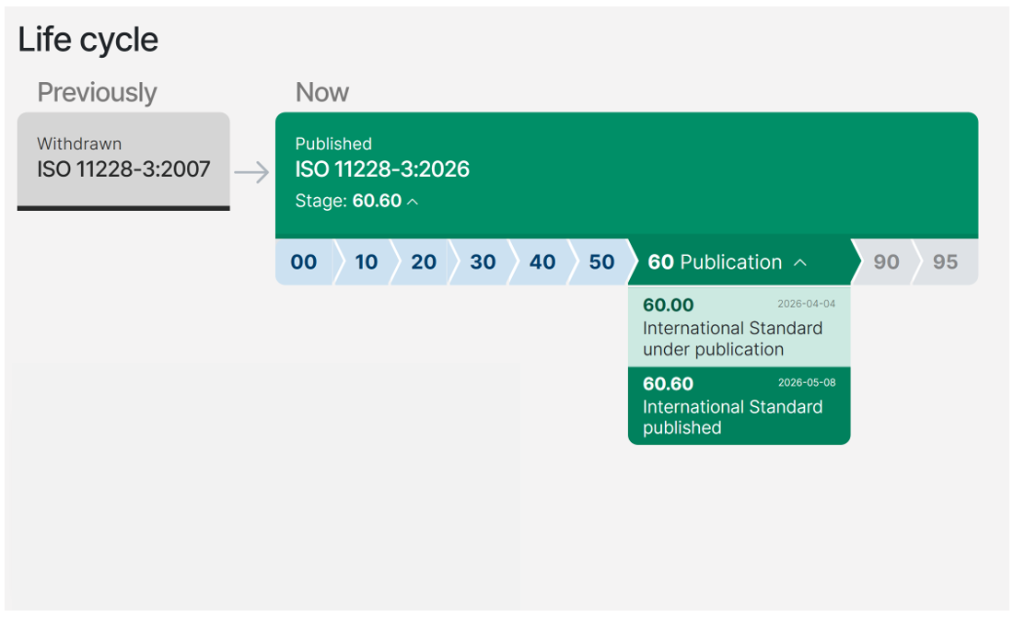Screen dimensions: 1014x617
Task: Select stage 95 in lifecycle bar
Action: pos(945,262)
